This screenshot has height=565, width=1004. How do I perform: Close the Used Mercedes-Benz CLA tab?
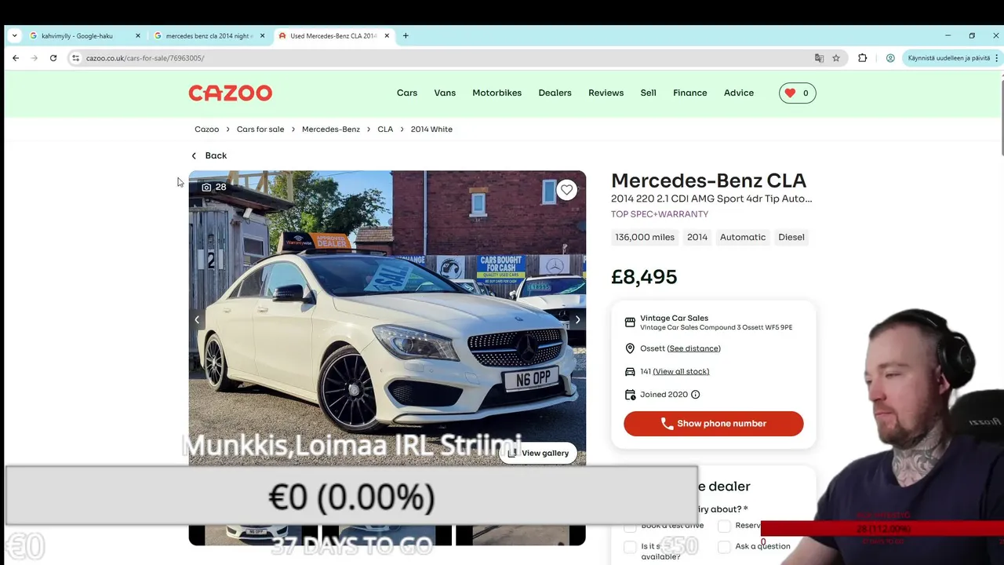tap(387, 35)
